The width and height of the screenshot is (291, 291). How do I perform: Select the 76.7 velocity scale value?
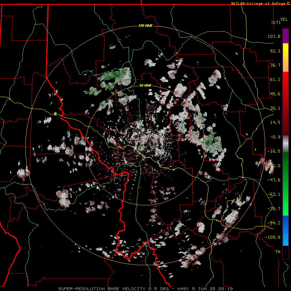pos(275,65)
